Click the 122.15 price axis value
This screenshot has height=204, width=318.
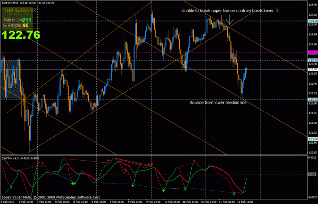click(313, 93)
